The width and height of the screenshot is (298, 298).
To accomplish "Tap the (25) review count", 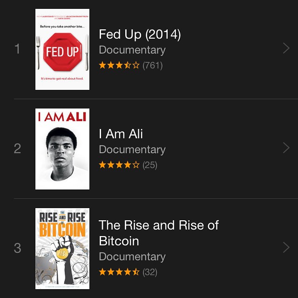I will (150, 165).
